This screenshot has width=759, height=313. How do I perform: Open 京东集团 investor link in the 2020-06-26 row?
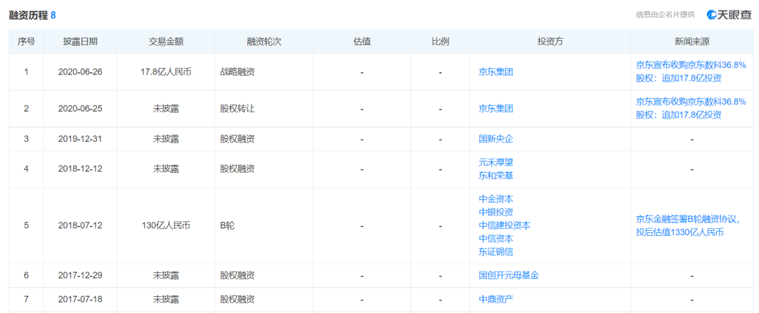point(495,72)
